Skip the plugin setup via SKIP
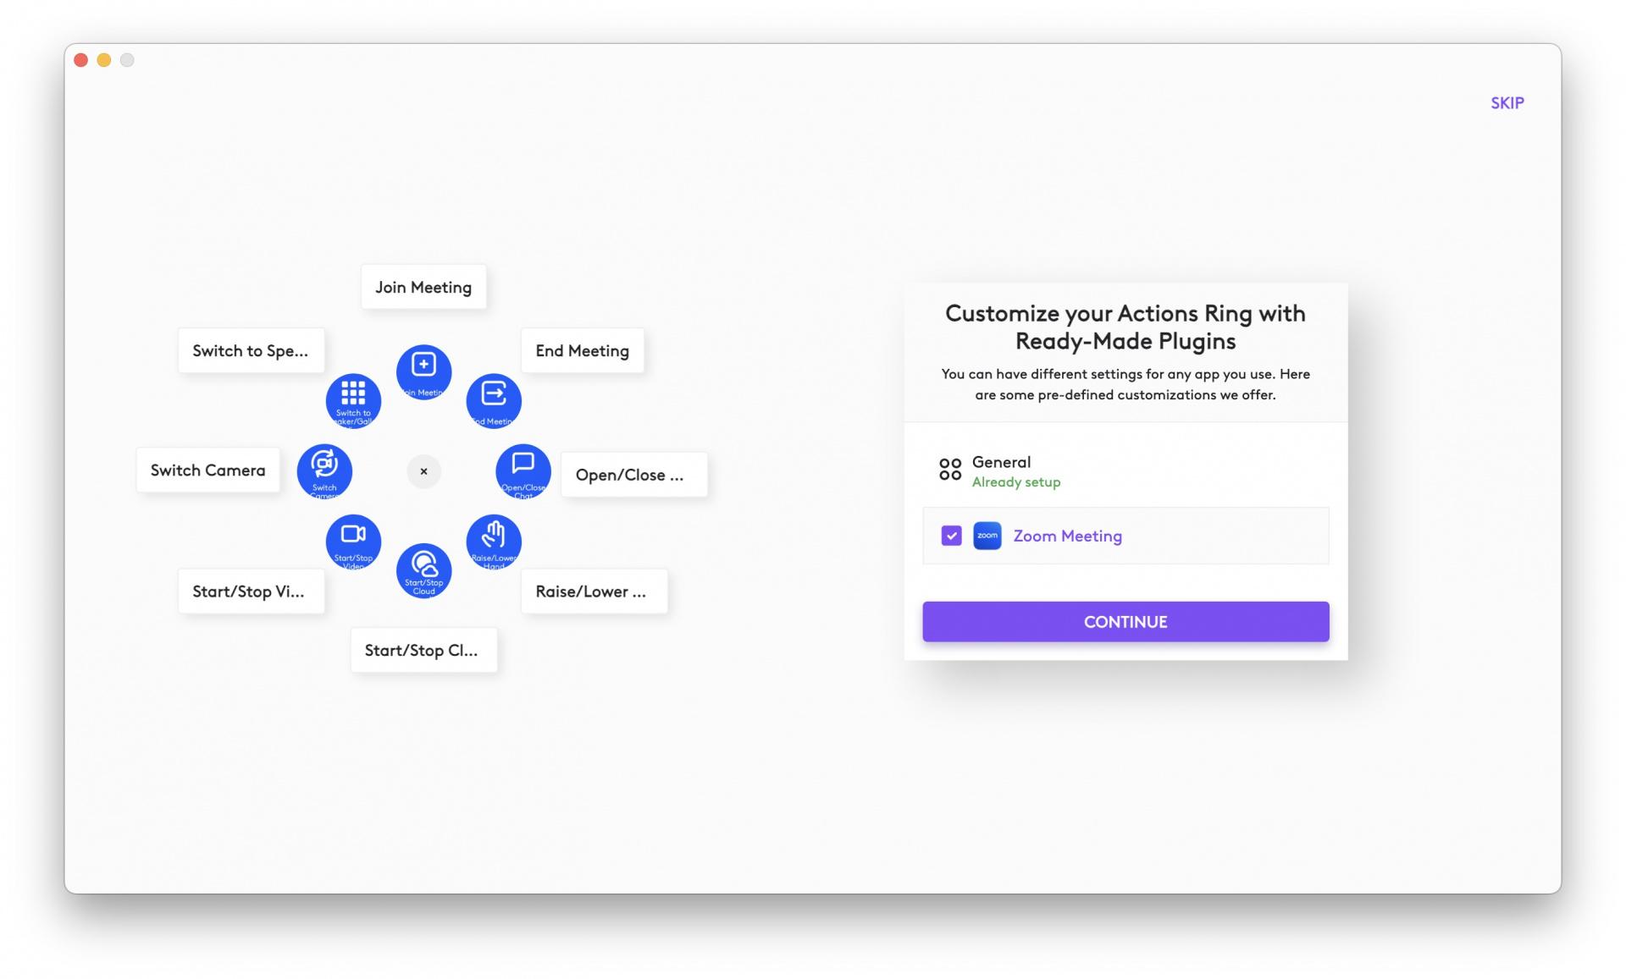Image resolution: width=1626 pixels, height=979 pixels. (1507, 102)
